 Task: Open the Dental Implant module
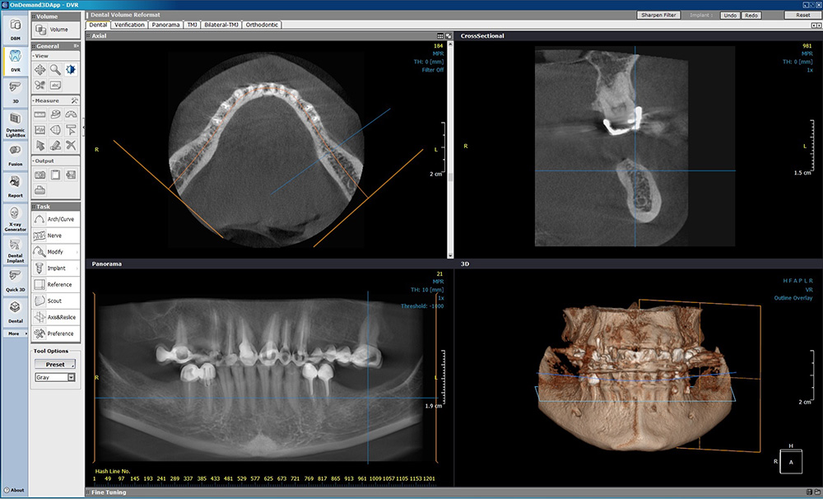tap(15, 250)
